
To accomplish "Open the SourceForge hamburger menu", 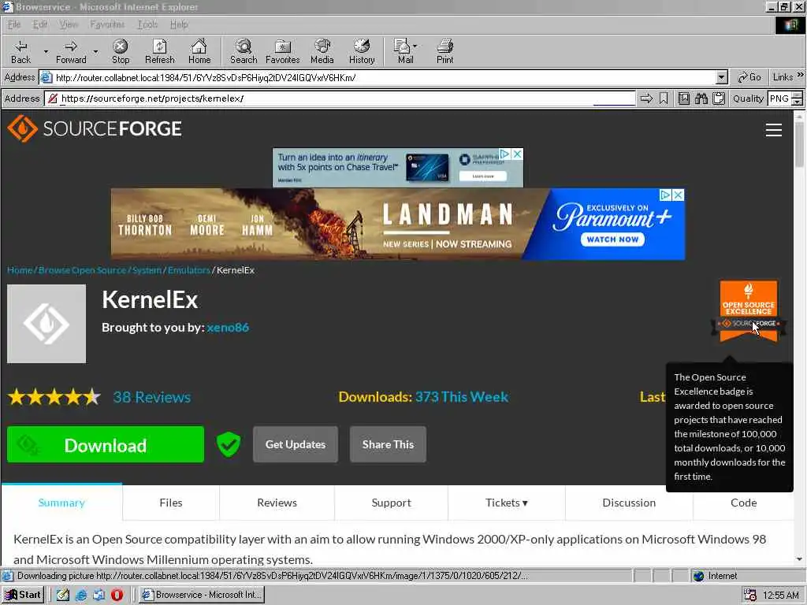I will [x=774, y=130].
